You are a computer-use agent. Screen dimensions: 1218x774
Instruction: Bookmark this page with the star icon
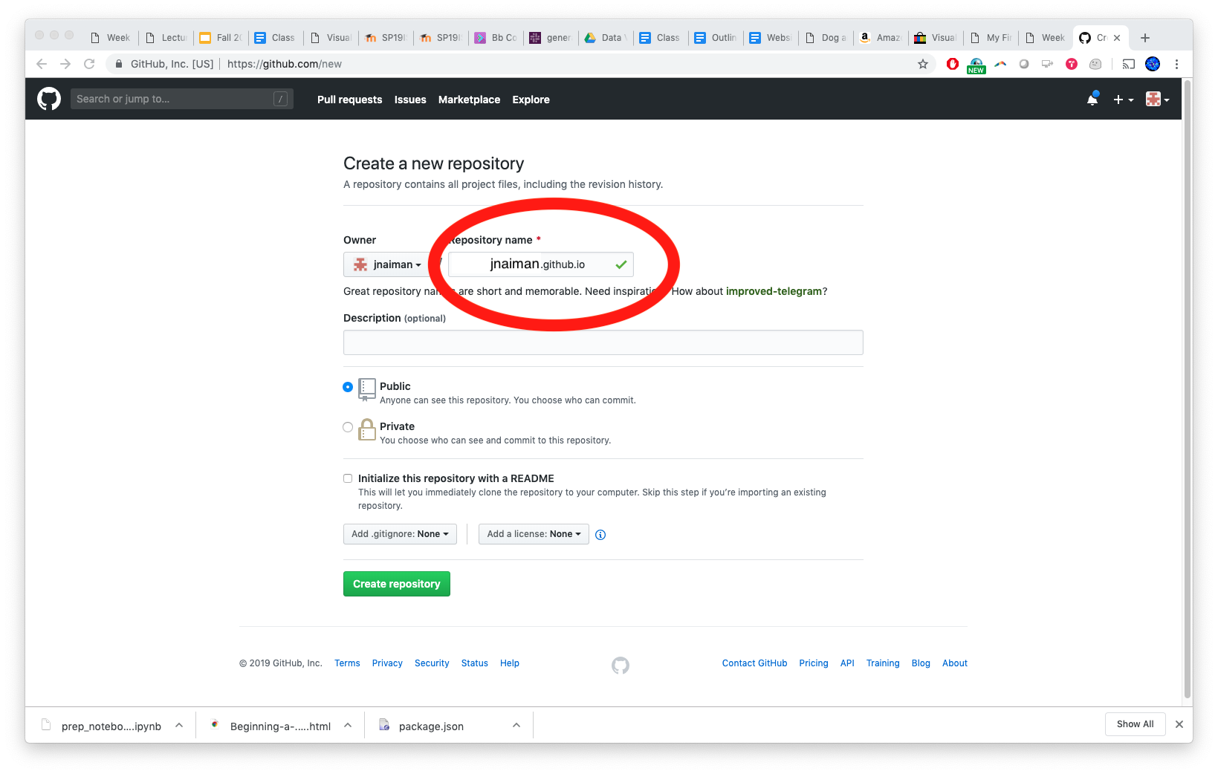[923, 64]
